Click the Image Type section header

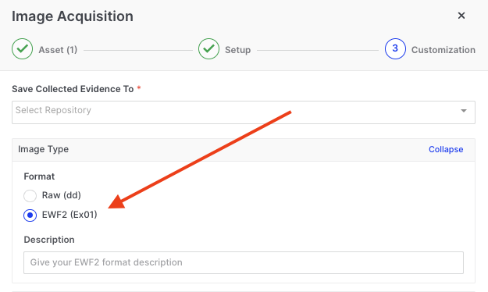click(244, 150)
